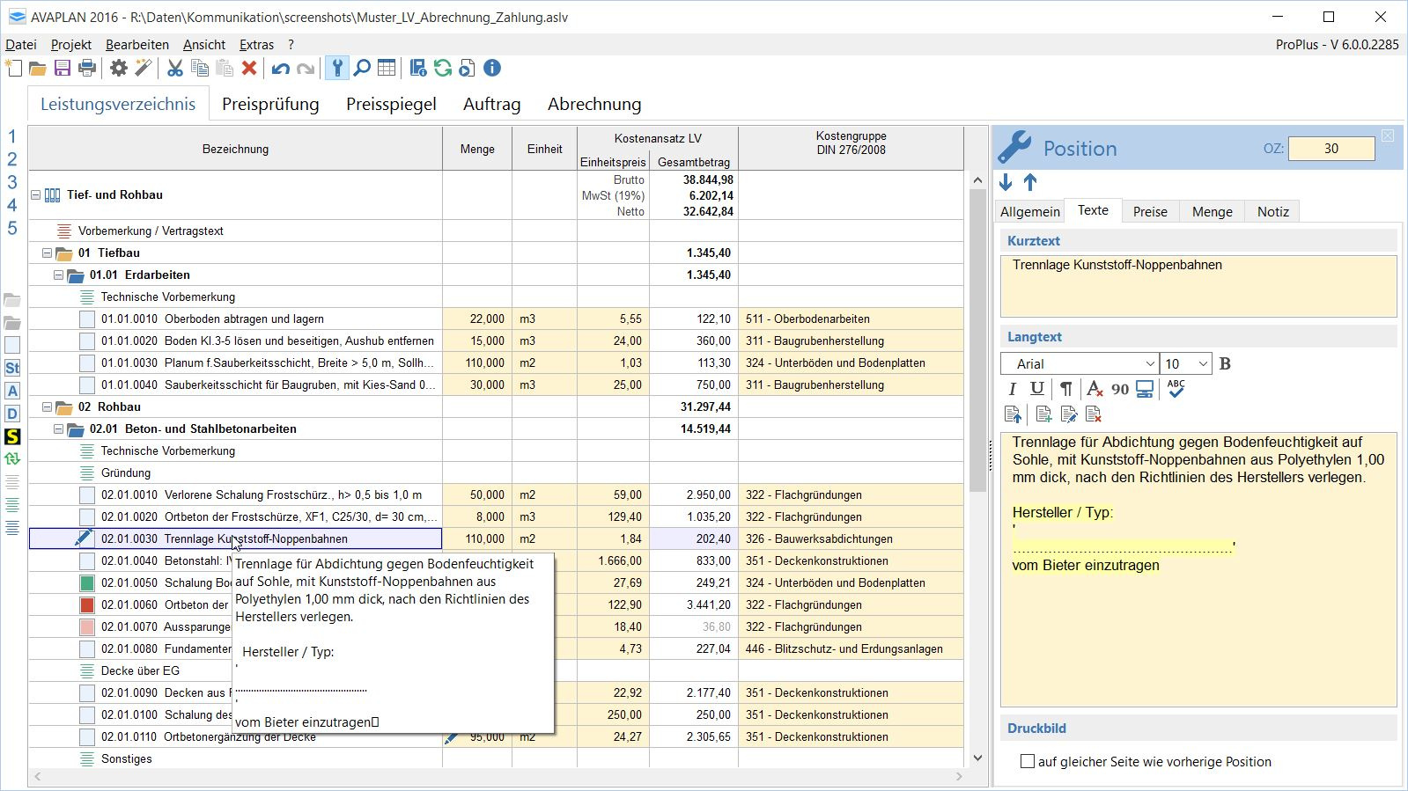Open the Arial font dropdown
This screenshot has width=1408, height=791.
[x=1149, y=364]
